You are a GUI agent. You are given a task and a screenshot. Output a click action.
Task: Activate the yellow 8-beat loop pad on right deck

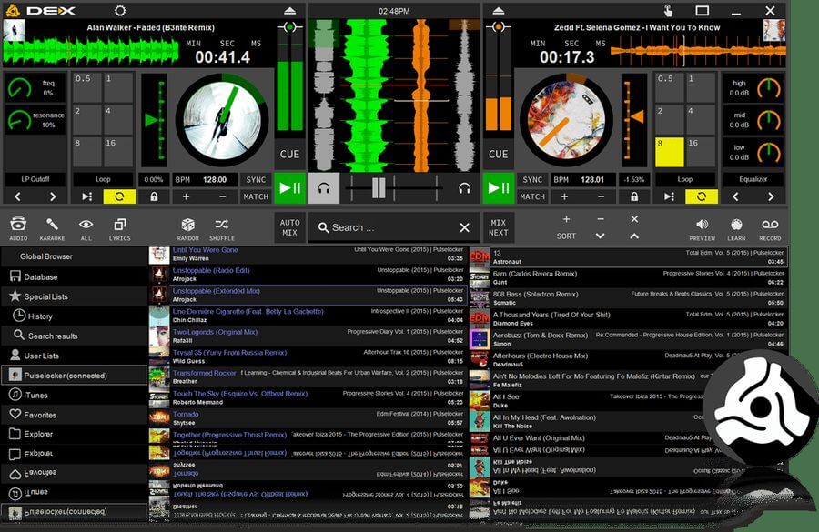pyautogui.click(x=669, y=152)
